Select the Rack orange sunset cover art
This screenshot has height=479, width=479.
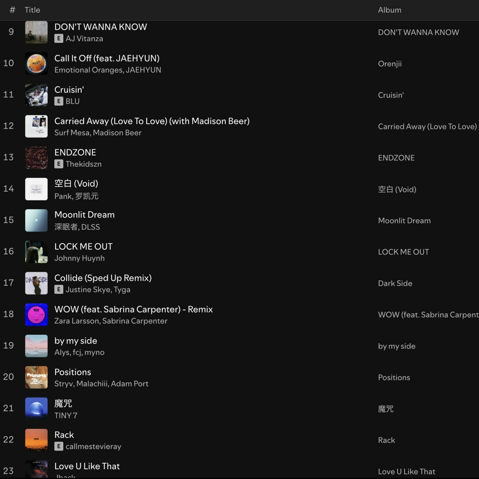click(x=36, y=440)
